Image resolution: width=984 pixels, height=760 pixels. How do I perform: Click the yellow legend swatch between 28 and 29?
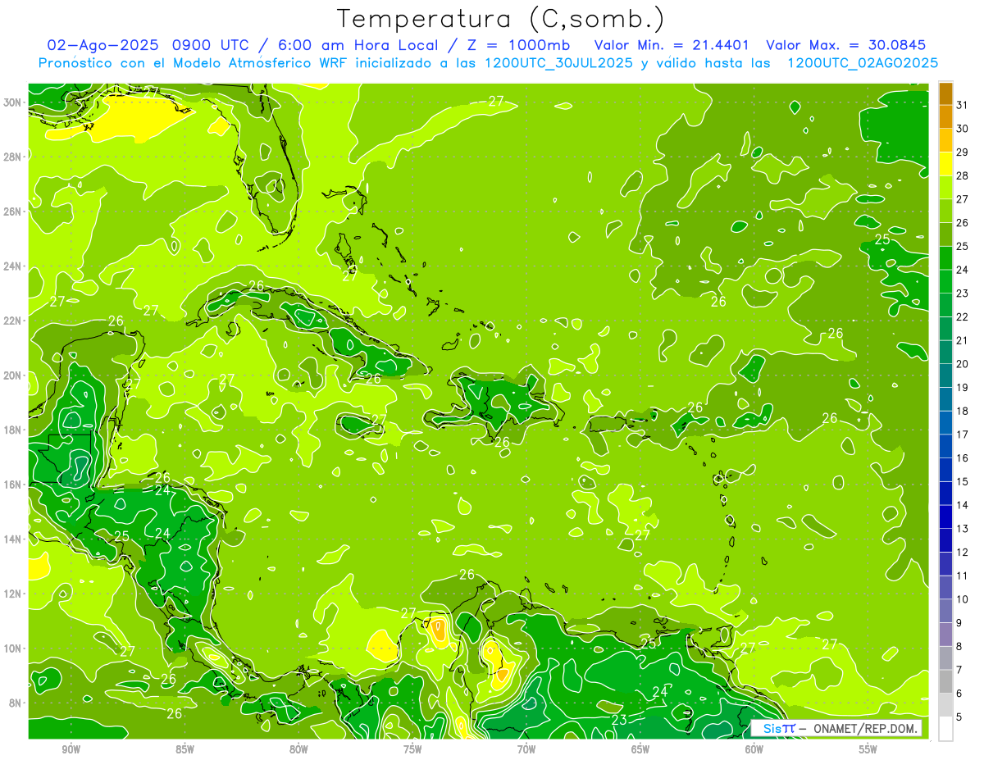(x=945, y=163)
